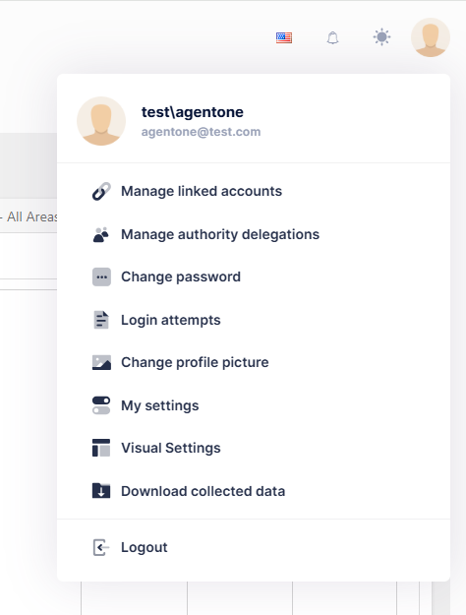This screenshot has width=466, height=615.
Task: Click the image icon for profile picture
Action: coord(101,362)
